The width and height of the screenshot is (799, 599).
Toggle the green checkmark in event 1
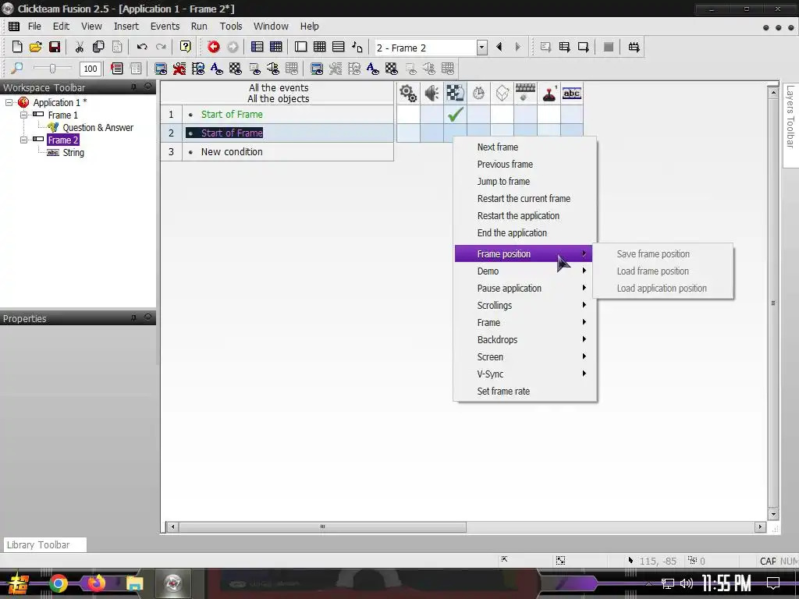(x=456, y=114)
